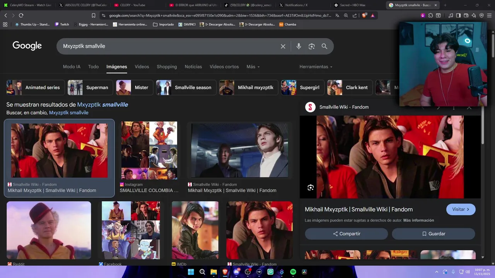Click the Visitar button in preview panel
495x278 pixels.
461,209
